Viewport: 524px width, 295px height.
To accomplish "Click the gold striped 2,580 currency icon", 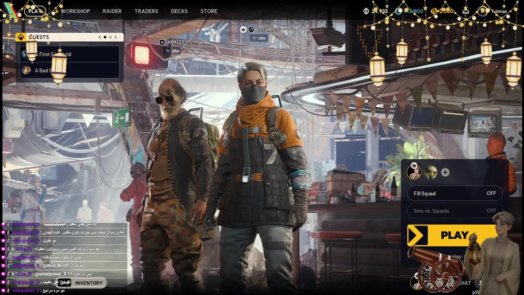I will 434,11.
